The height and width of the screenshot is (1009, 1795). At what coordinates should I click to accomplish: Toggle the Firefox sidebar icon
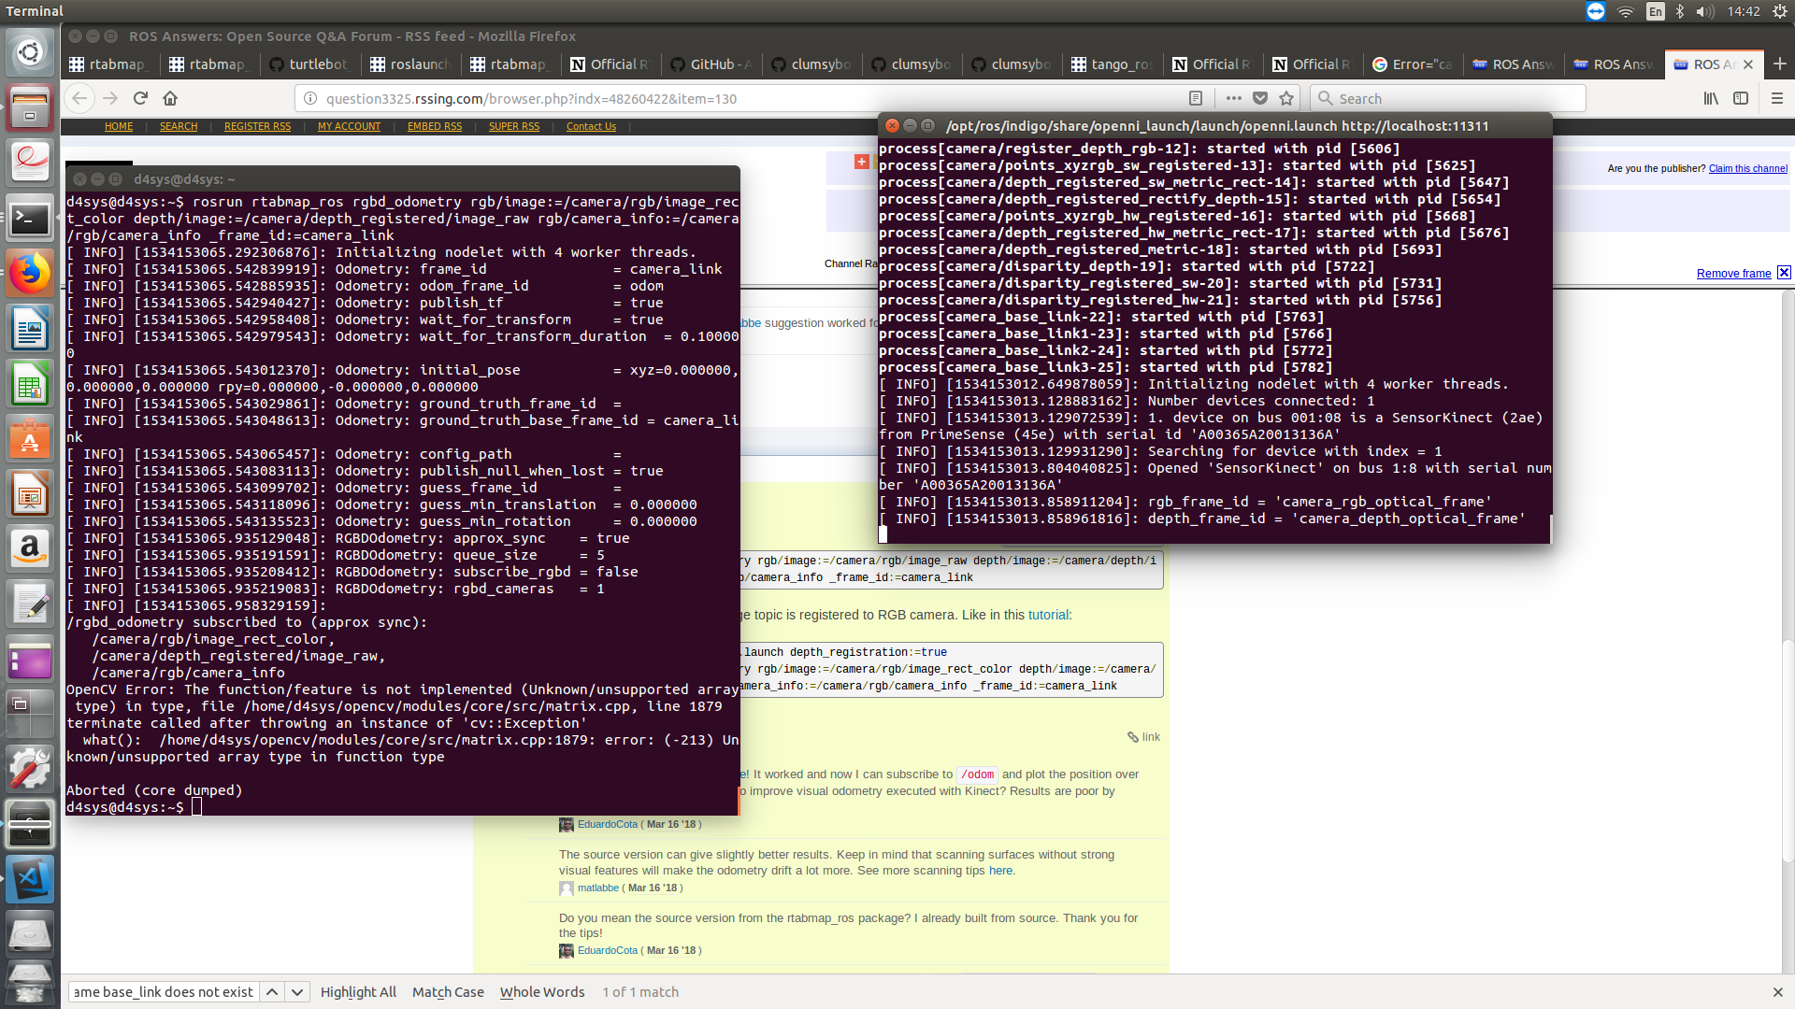click(1740, 98)
